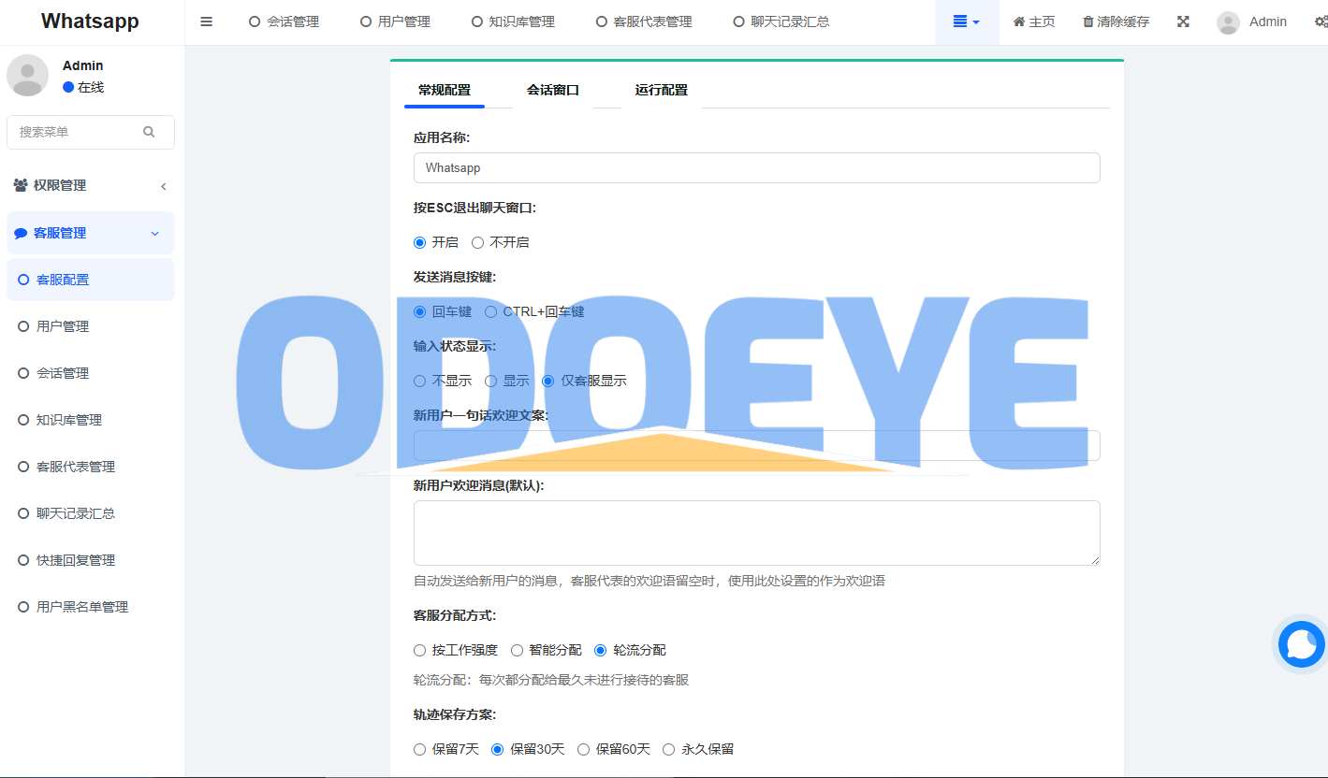This screenshot has width=1328, height=778.
Task: Select 不开启 for ESC exit option
Action: click(477, 242)
